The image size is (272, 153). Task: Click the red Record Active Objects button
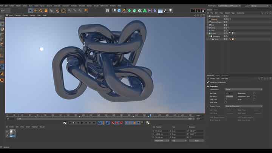[113, 123]
